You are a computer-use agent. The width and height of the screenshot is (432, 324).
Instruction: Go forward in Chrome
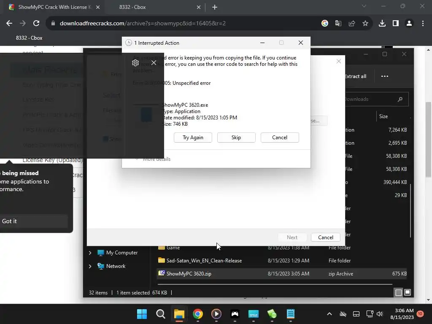pyautogui.click(x=23, y=24)
